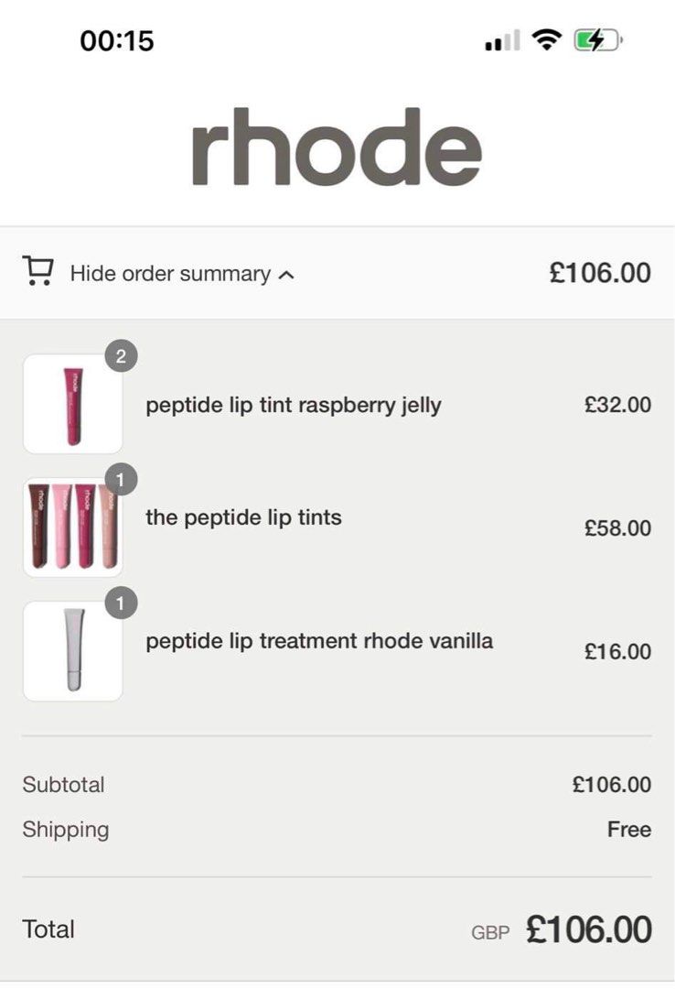Collapse the order summary with the chevron
675x989 pixels.
(284, 273)
